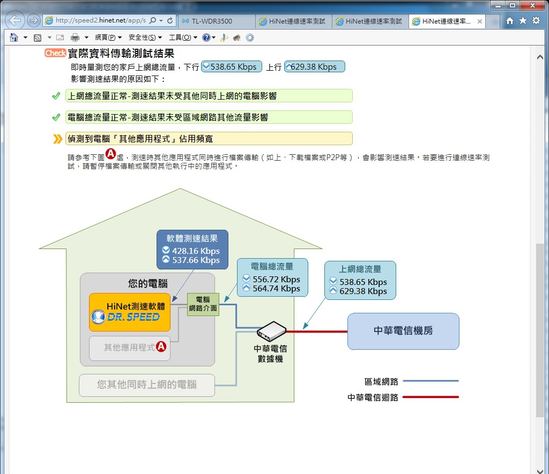This screenshot has width=549, height=474.
Task: Switch to the second HiNet連線速率測試 tab
Action: click(370, 21)
